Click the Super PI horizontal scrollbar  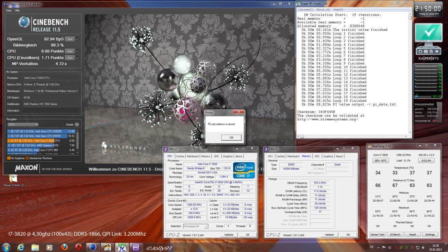click(x=353, y=136)
